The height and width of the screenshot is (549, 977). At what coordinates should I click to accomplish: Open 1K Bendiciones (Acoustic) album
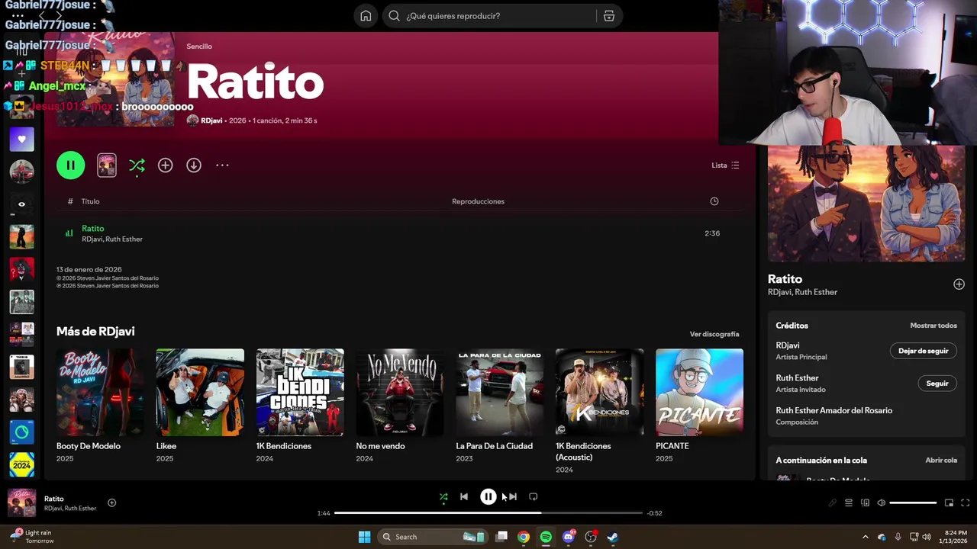(600, 411)
